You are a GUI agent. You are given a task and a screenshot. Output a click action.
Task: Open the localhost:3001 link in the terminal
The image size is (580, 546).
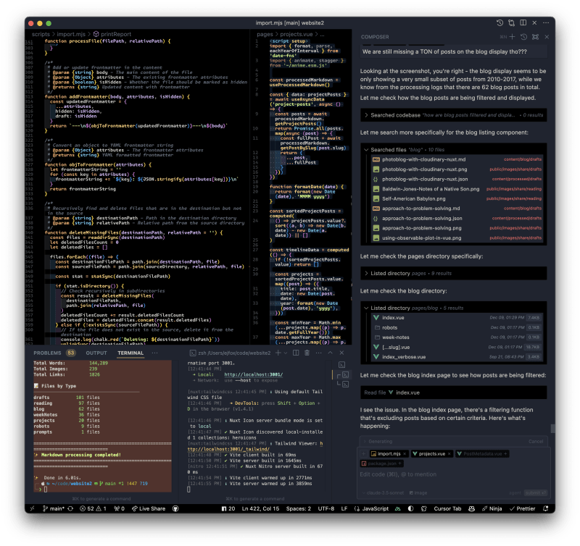click(x=253, y=374)
